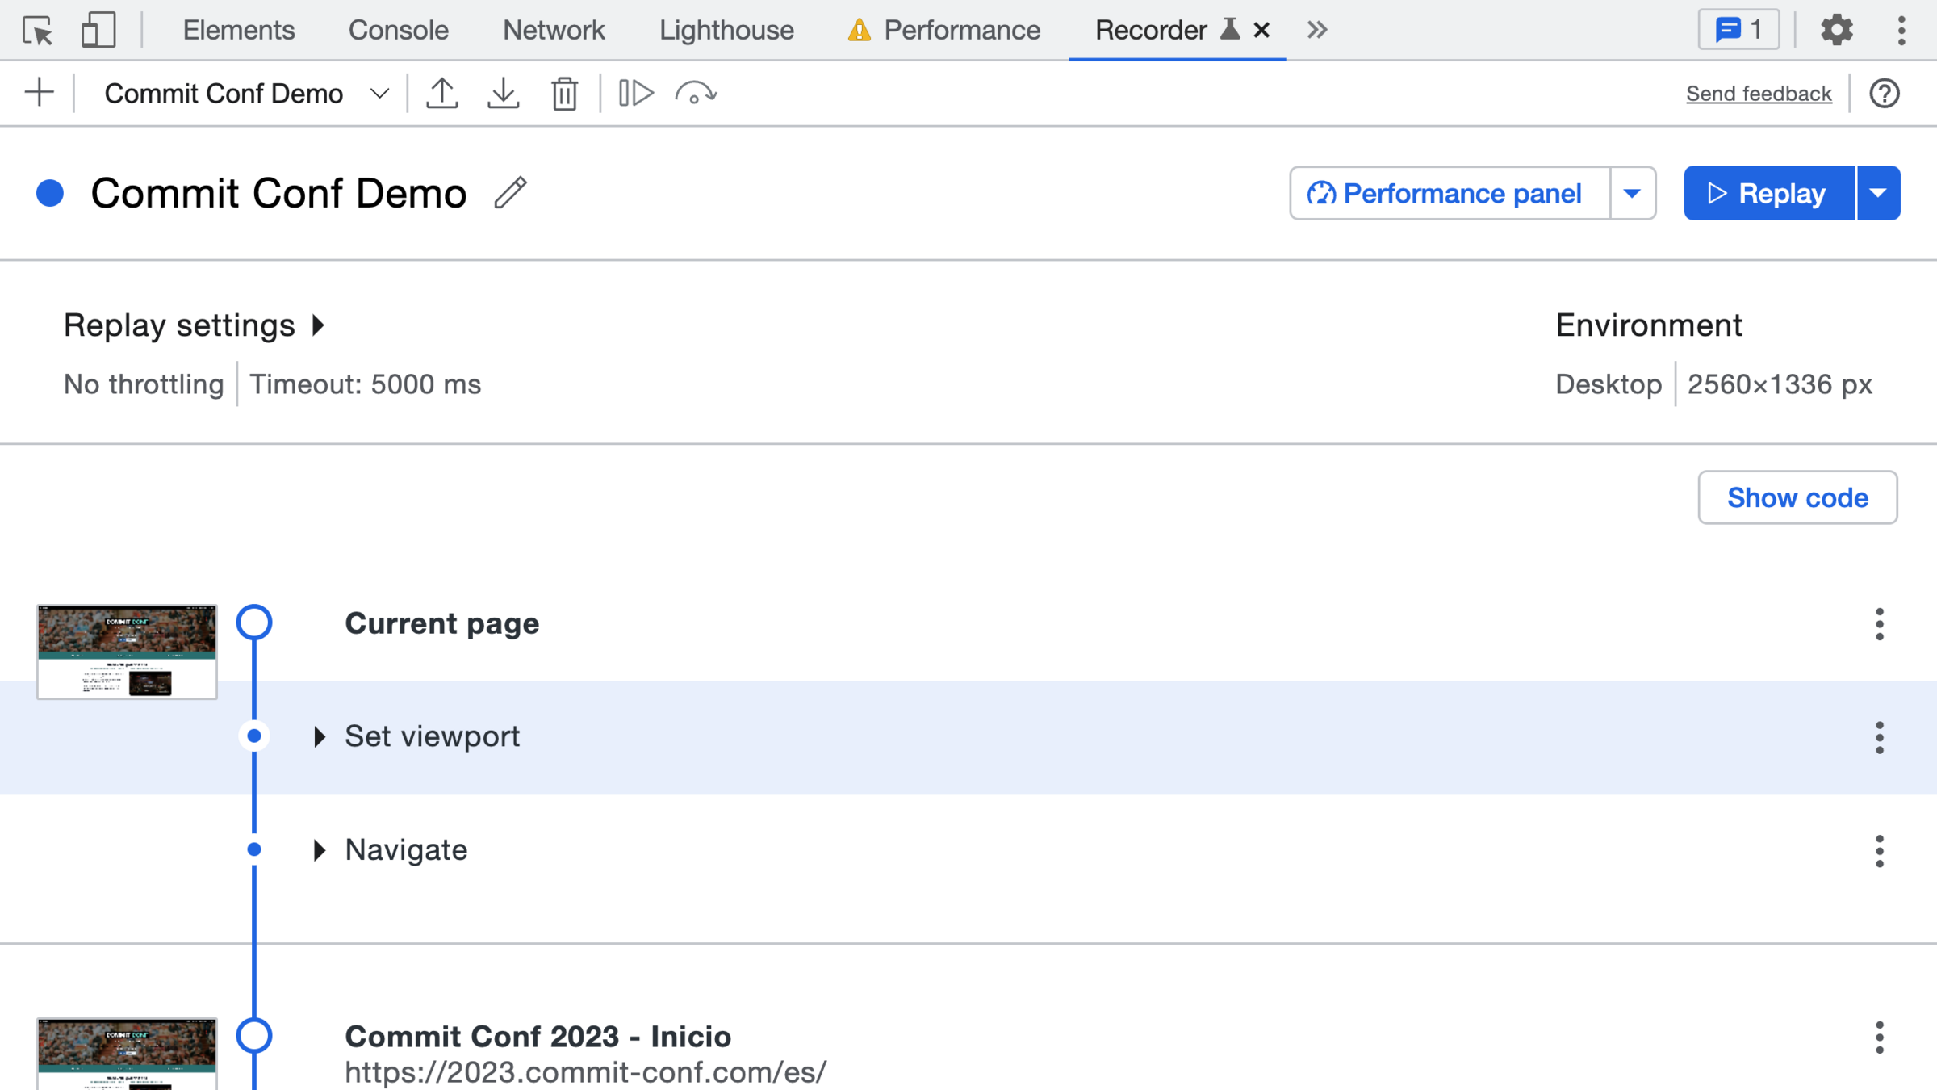Toggle the device toolbar icon
The image size is (1937, 1090).
(98, 31)
